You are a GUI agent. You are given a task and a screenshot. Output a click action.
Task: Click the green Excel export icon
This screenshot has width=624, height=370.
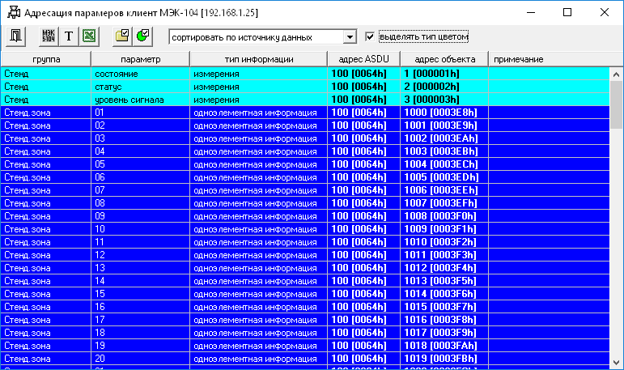(89, 36)
